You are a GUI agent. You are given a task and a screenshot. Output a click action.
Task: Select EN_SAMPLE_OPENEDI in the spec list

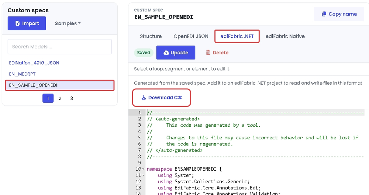click(60, 85)
